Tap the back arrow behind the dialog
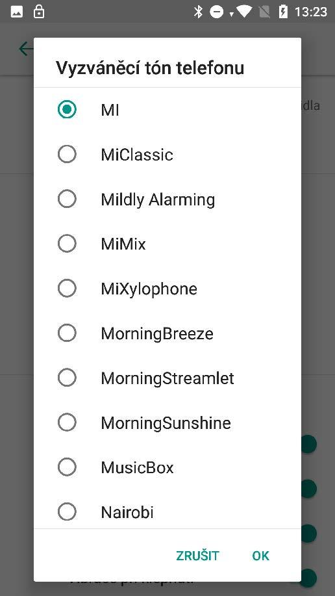The width and height of the screenshot is (335, 596). 26,49
